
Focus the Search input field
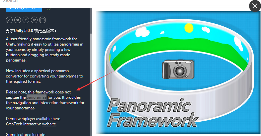click(125, 2)
